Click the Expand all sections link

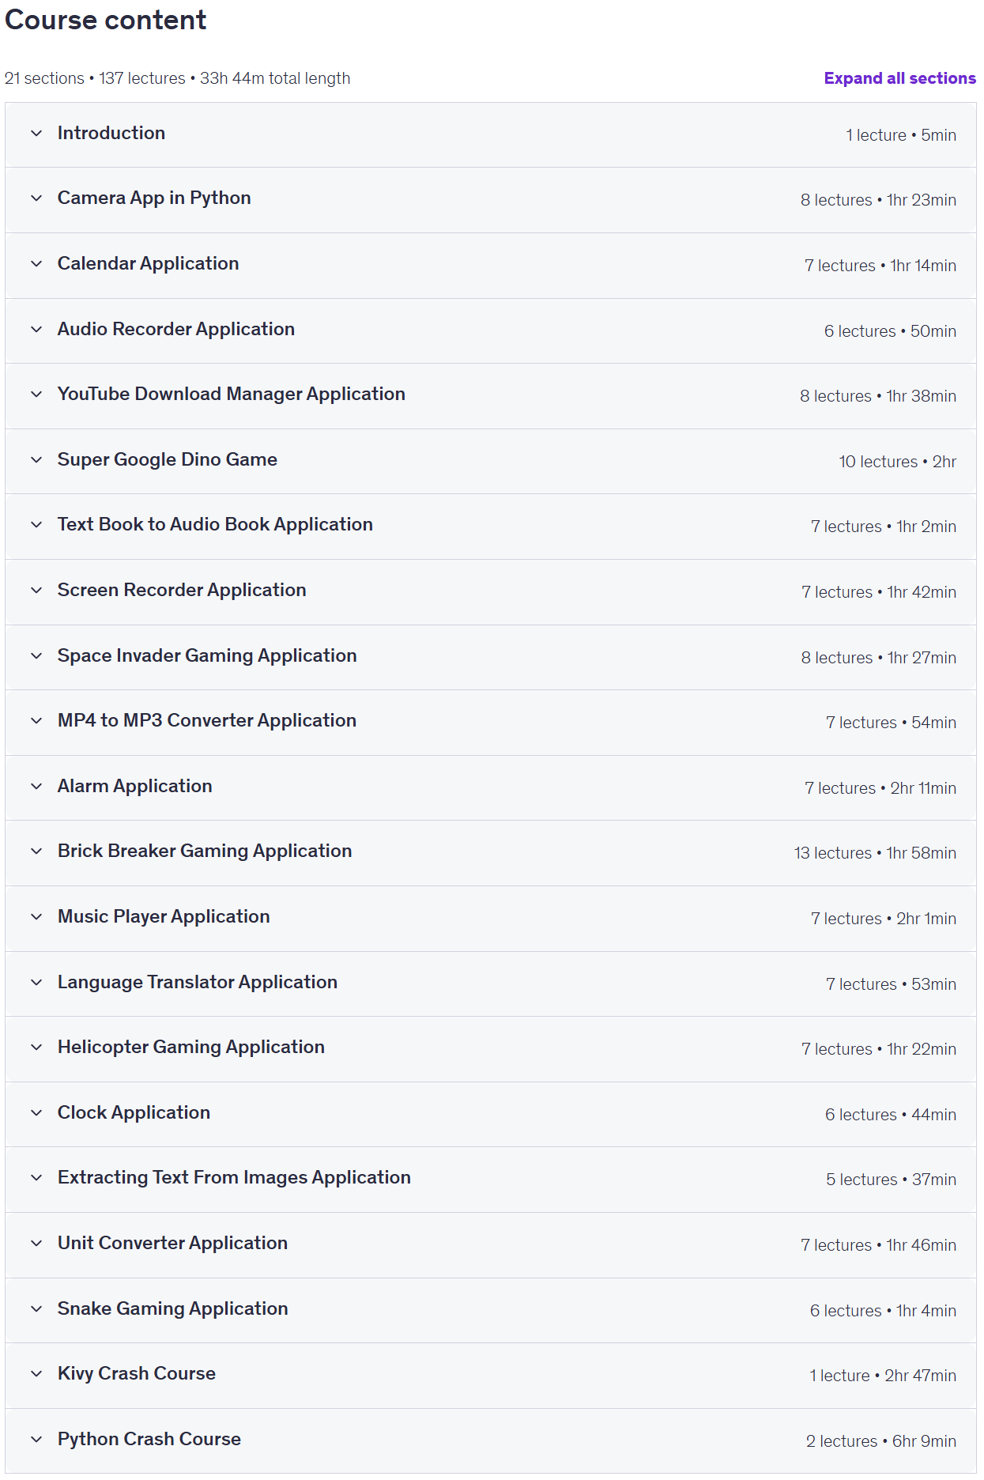tap(899, 78)
